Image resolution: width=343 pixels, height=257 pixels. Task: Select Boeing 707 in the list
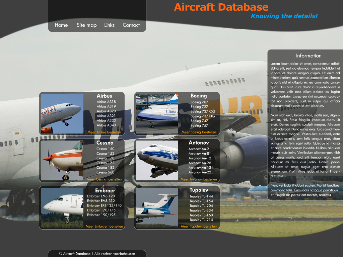(x=199, y=102)
